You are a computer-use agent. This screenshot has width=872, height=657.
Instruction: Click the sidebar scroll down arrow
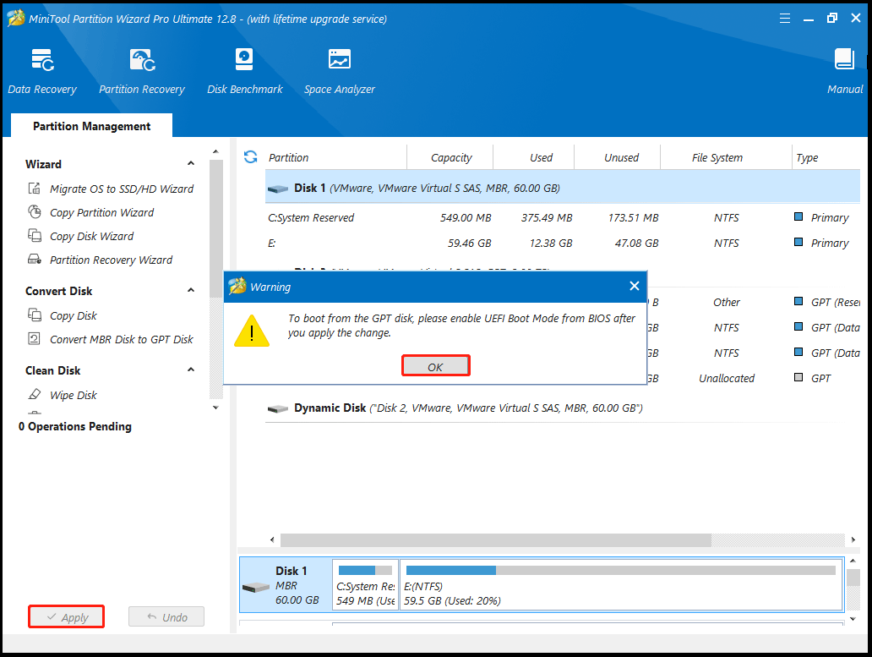point(215,408)
